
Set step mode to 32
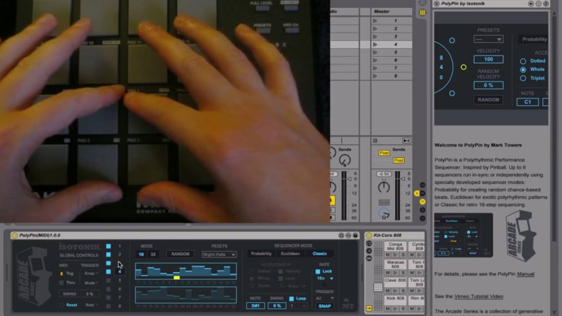point(153,255)
